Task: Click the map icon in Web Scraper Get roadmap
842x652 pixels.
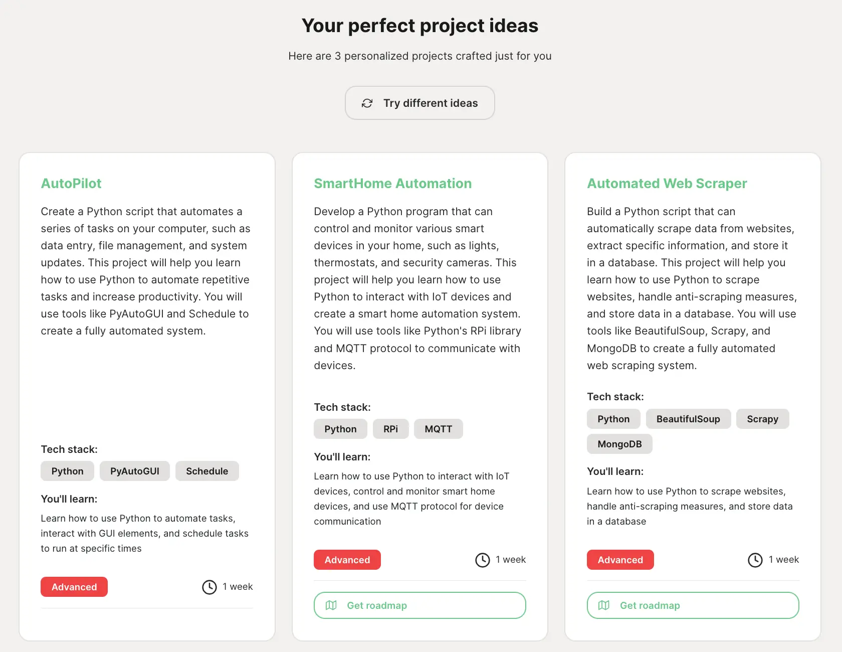Action: 604,605
